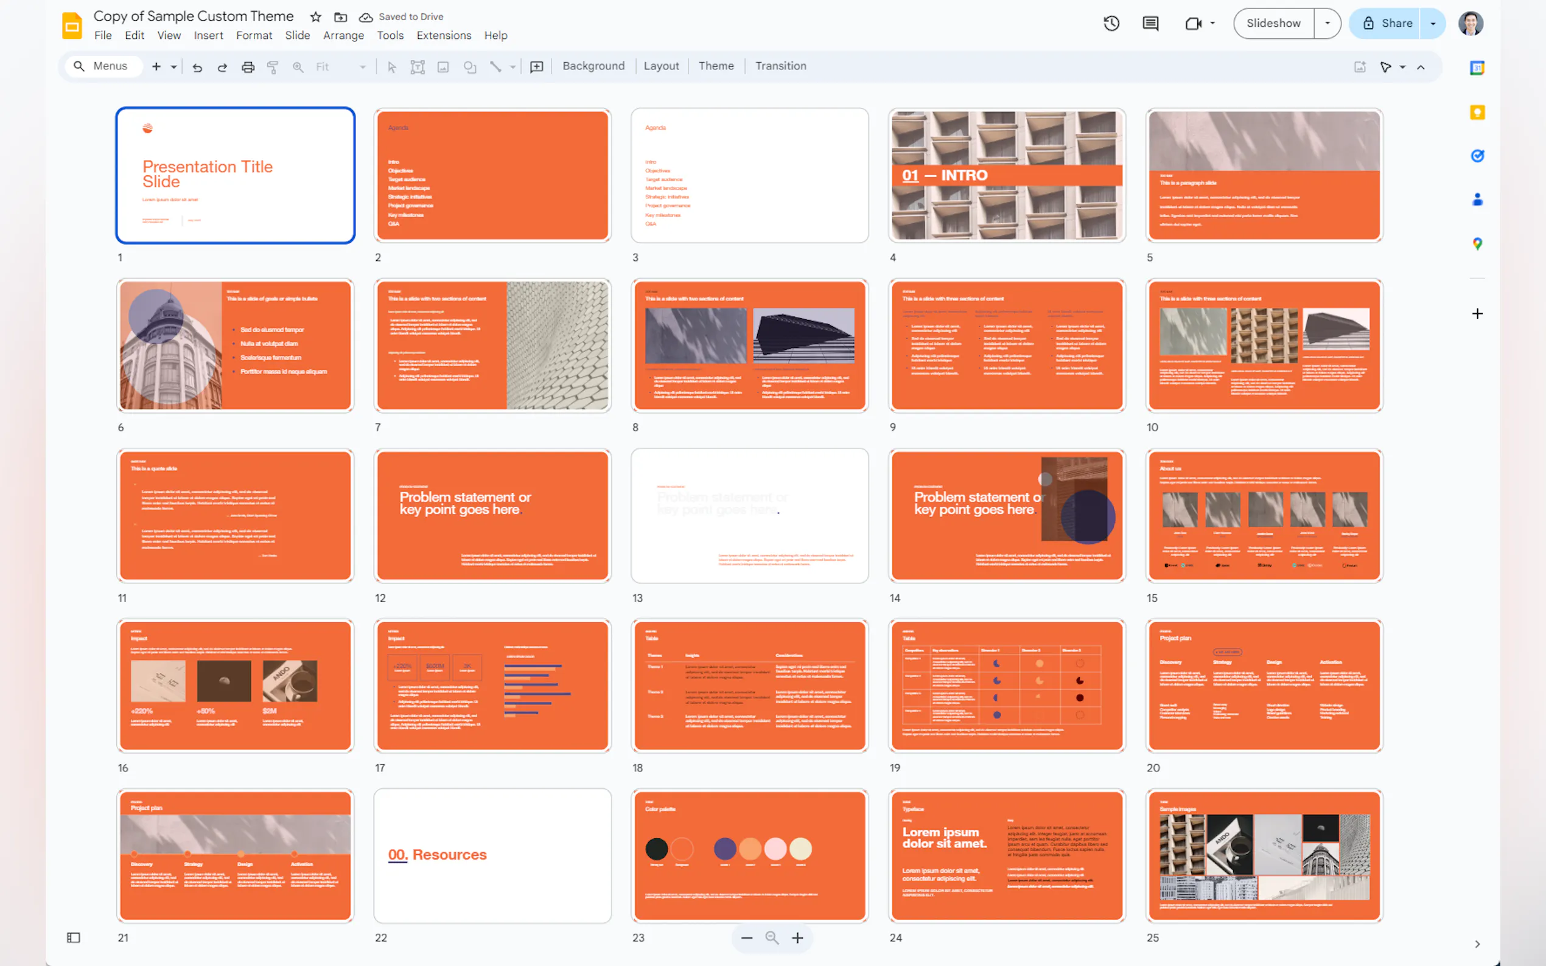
Task: Open the Format menu
Action: [x=254, y=35]
